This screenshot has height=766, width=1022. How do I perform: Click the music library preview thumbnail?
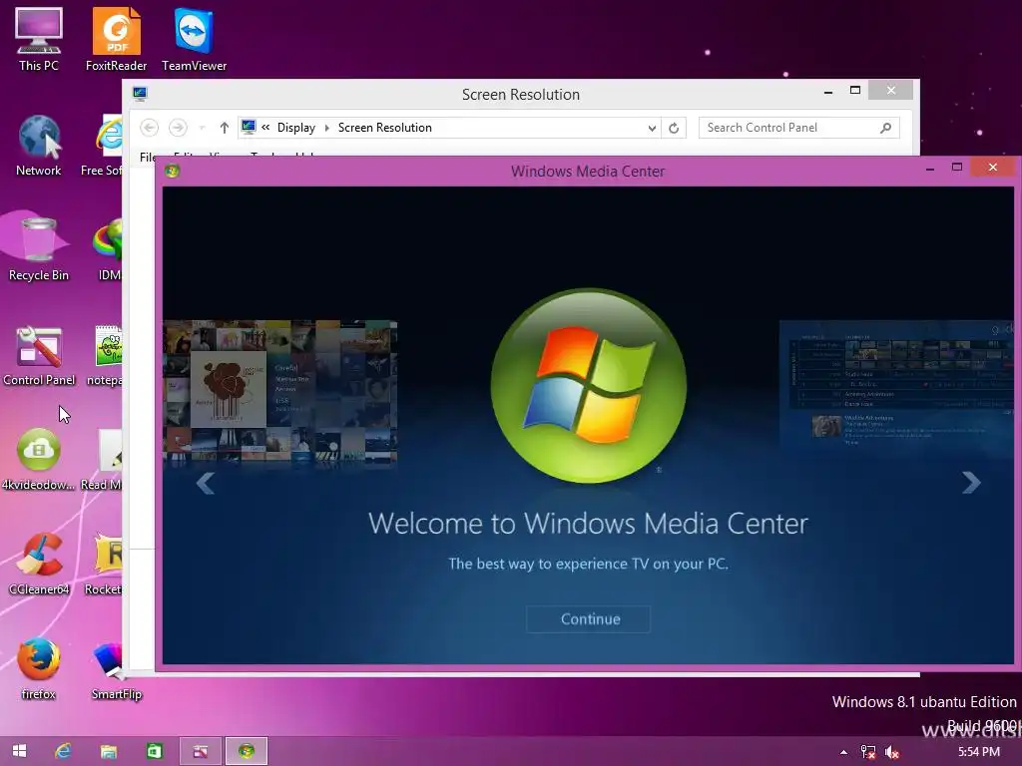(x=280, y=392)
